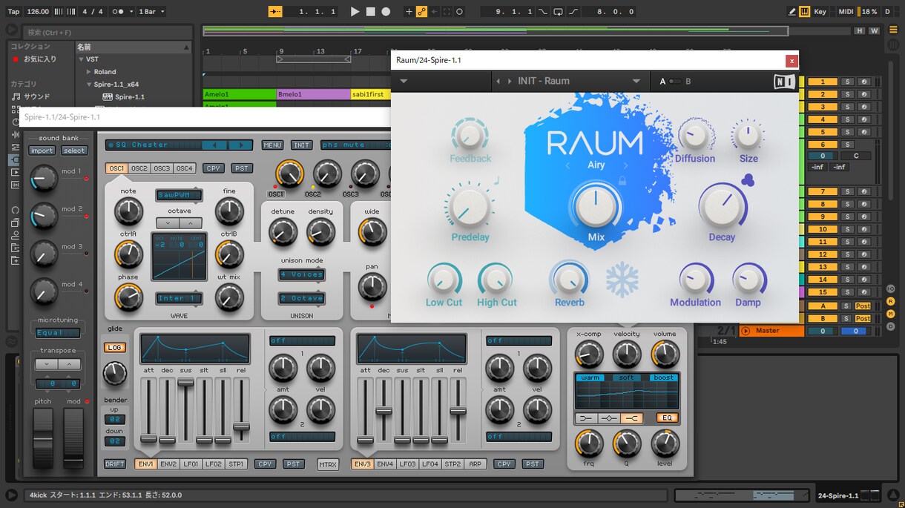Click the INIT button in Spire

coord(302,145)
